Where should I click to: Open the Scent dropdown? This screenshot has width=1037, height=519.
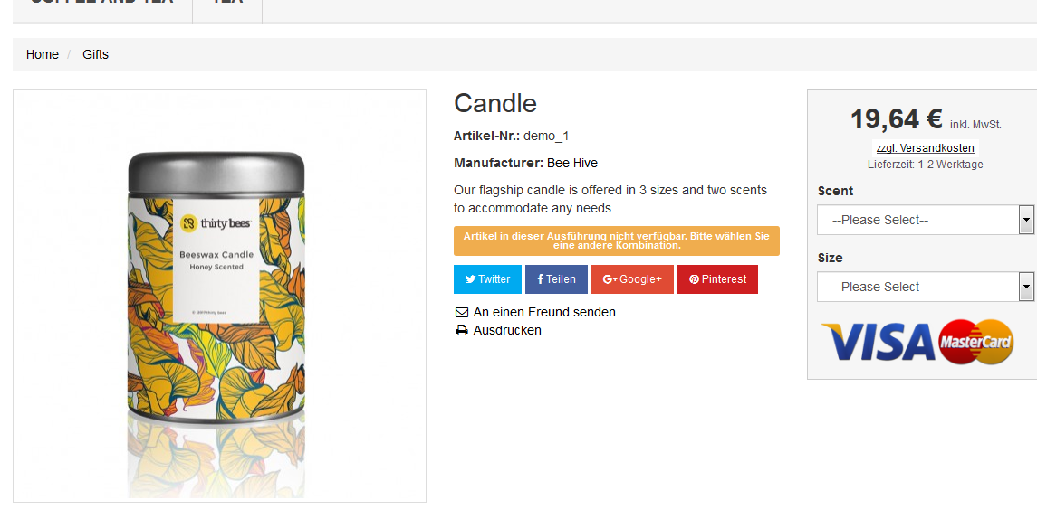918,220
